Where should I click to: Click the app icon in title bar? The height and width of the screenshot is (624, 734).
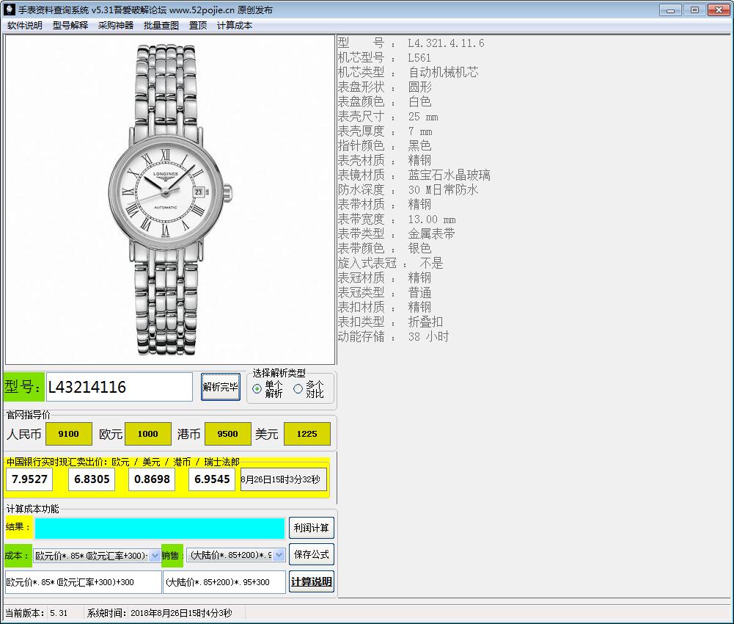pos(10,10)
